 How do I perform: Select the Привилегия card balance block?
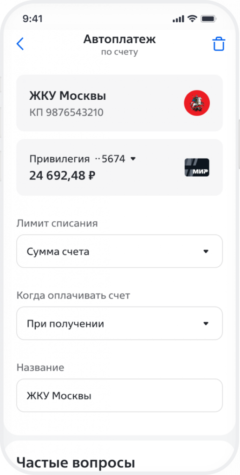(119, 167)
